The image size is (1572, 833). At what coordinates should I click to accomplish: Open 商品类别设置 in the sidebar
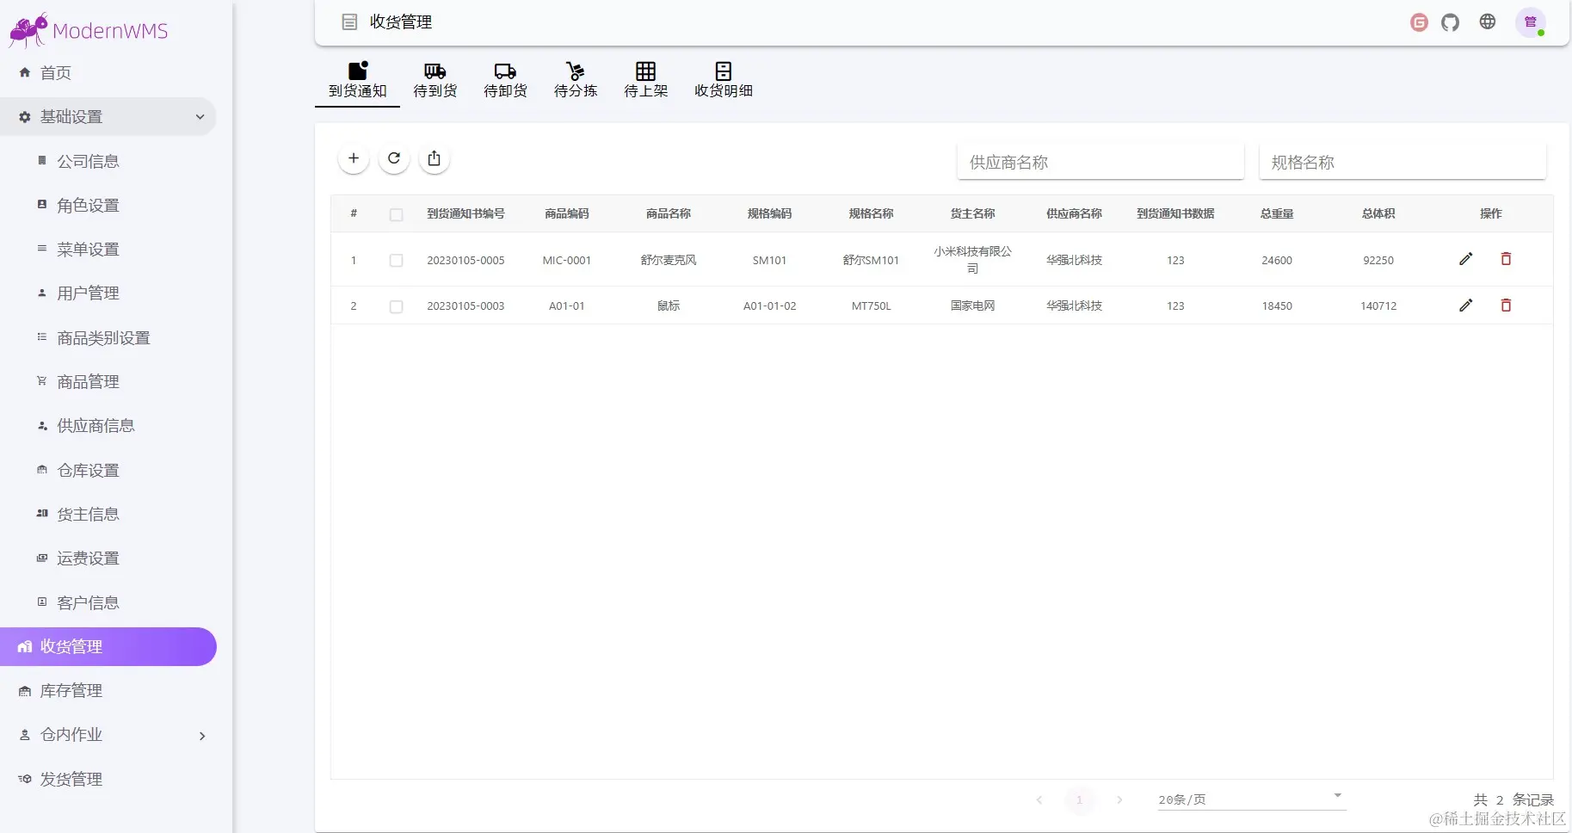103,337
